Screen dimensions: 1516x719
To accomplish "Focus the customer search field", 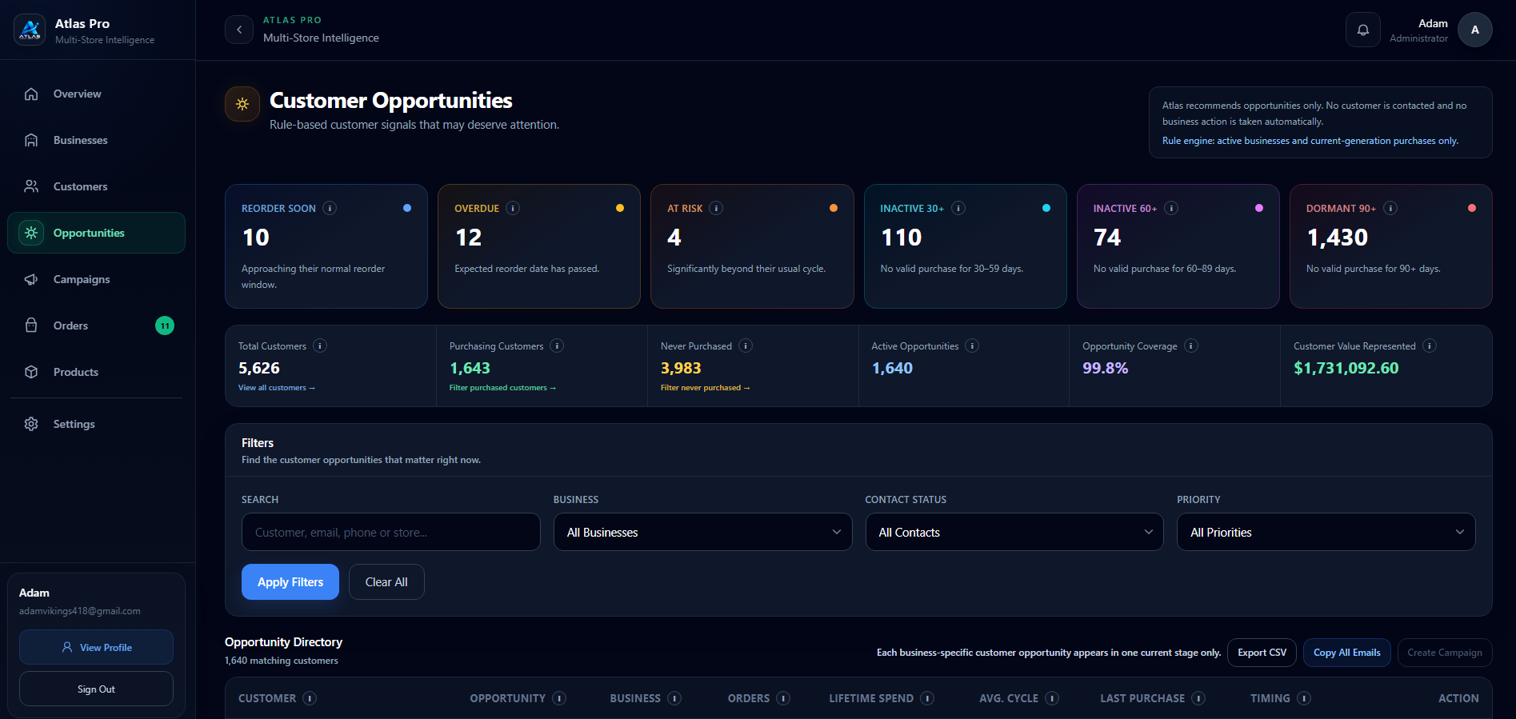I will click(x=391, y=532).
